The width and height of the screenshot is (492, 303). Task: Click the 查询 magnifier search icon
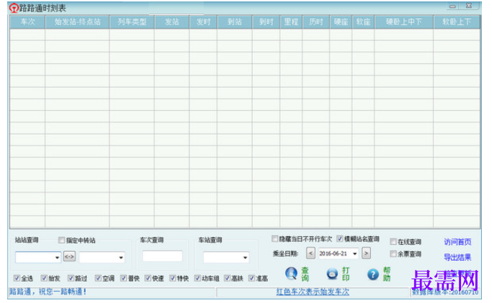292,273
